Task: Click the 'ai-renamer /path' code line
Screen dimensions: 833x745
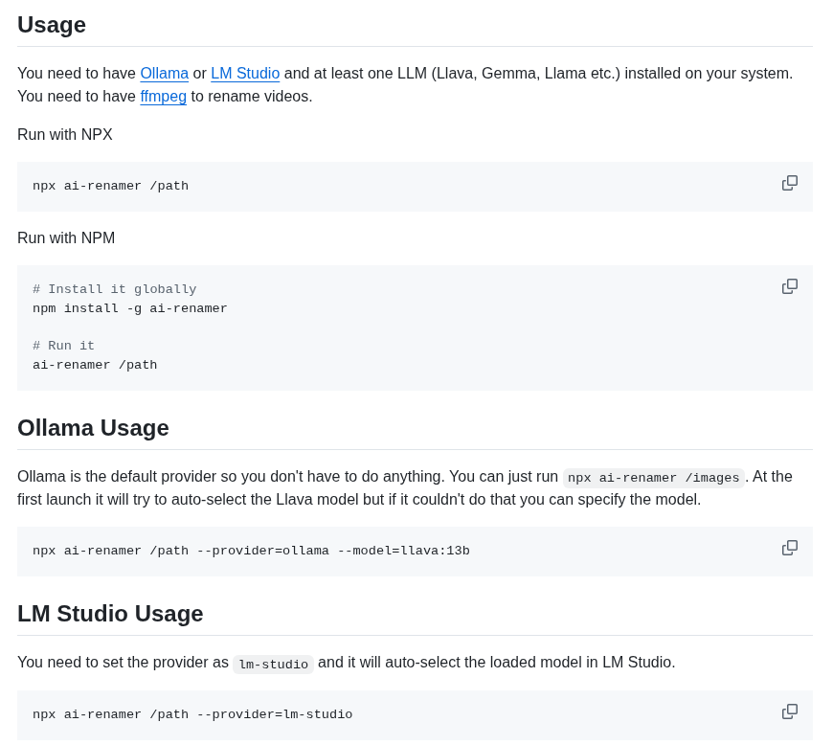Action: [95, 365]
